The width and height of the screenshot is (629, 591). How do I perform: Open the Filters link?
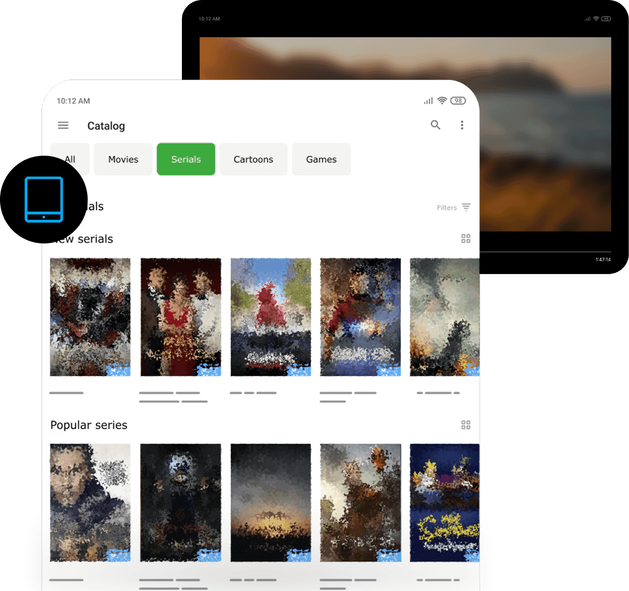point(447,208)
